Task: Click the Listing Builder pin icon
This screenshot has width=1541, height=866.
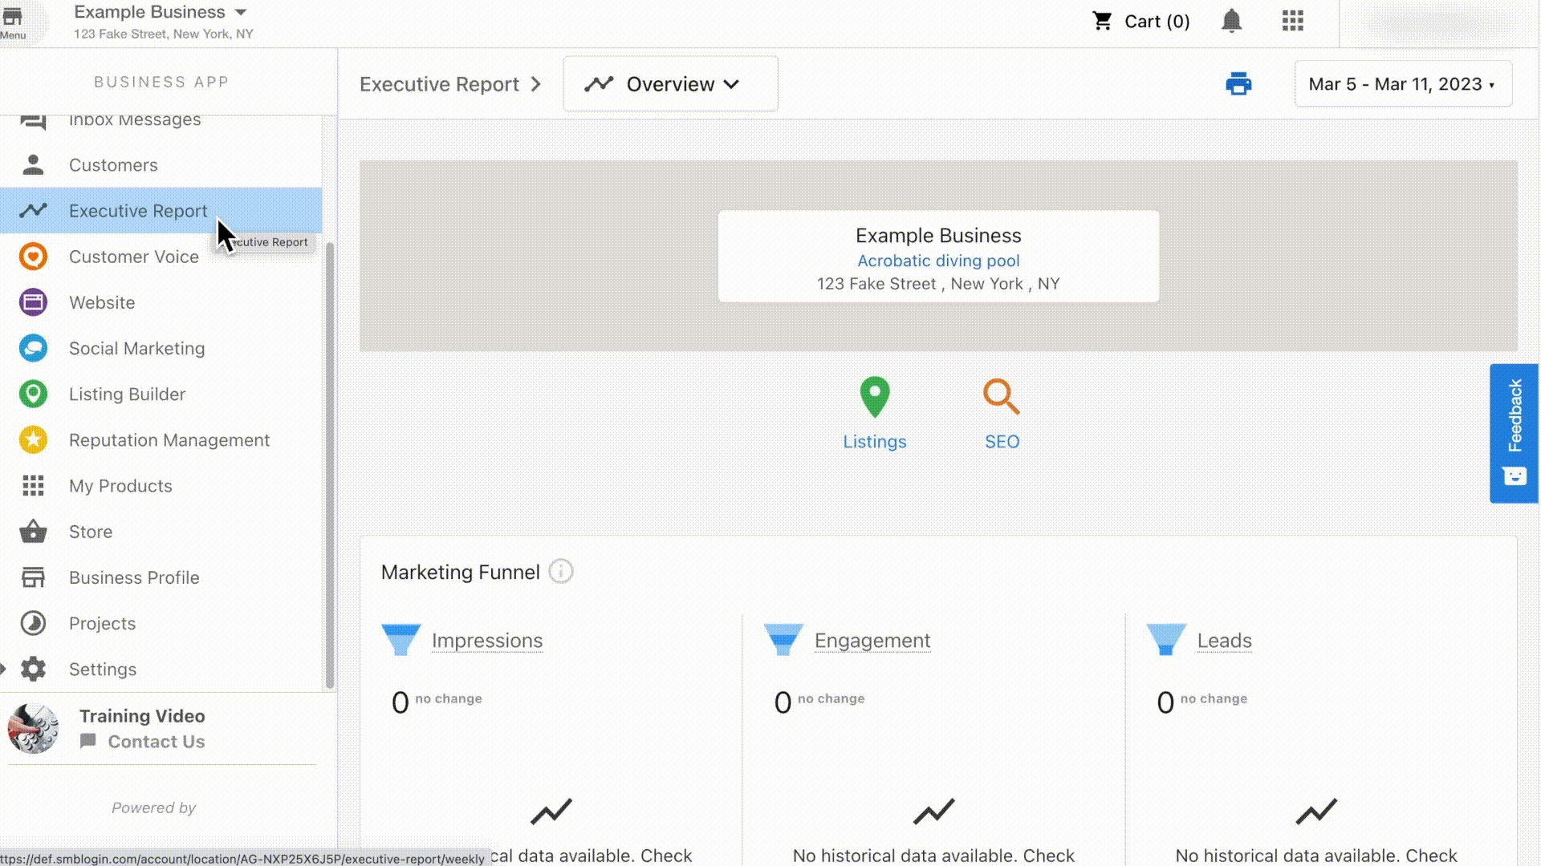Action: (x=33, y=395)
